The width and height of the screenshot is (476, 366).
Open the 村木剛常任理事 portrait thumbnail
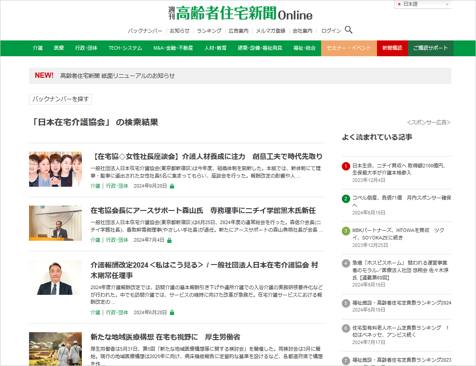point(55,277)
